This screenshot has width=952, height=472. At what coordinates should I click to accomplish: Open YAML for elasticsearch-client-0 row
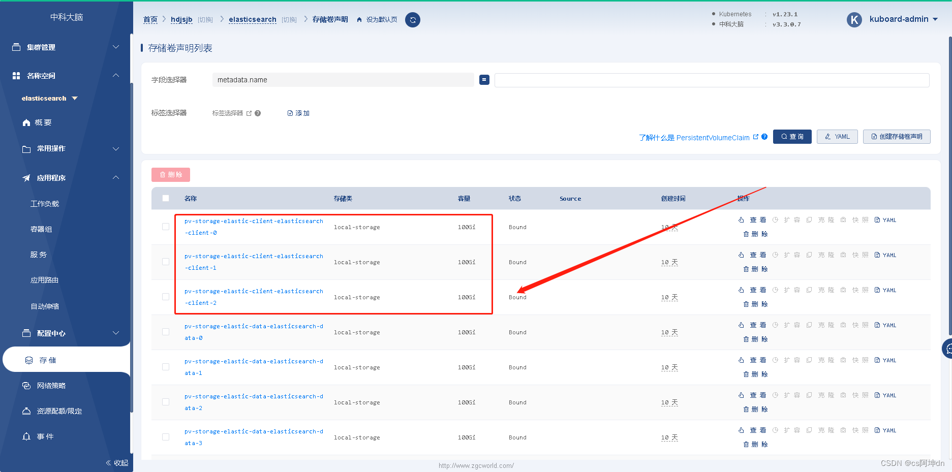(x=885, y=220)
